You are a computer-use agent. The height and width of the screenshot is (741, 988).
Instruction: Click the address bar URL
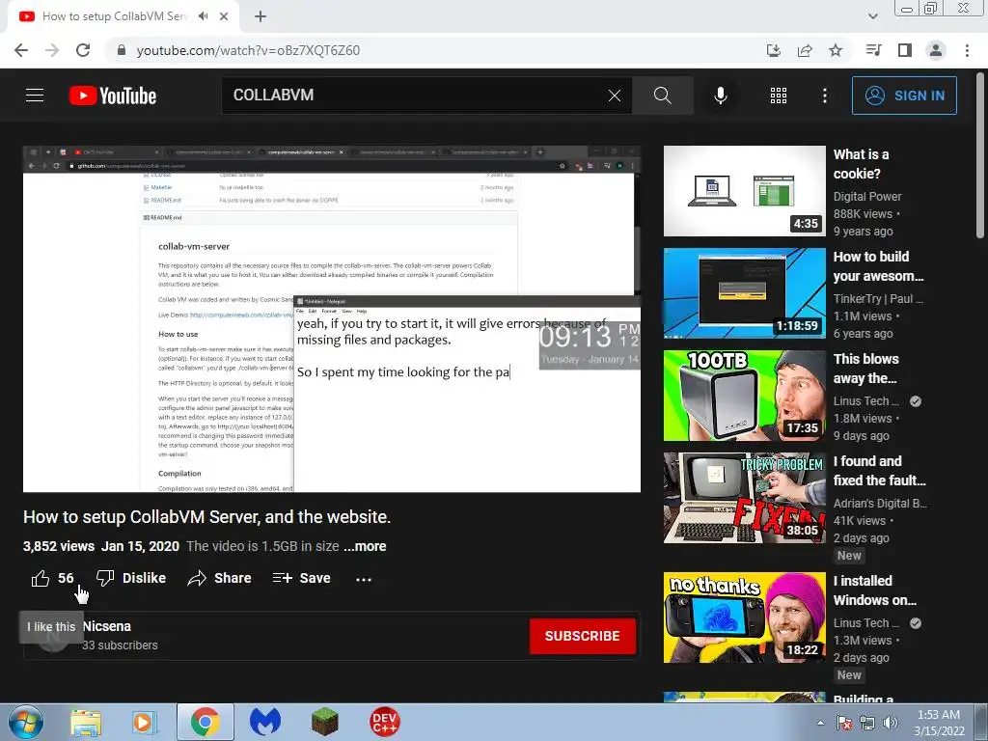(248, 50)
